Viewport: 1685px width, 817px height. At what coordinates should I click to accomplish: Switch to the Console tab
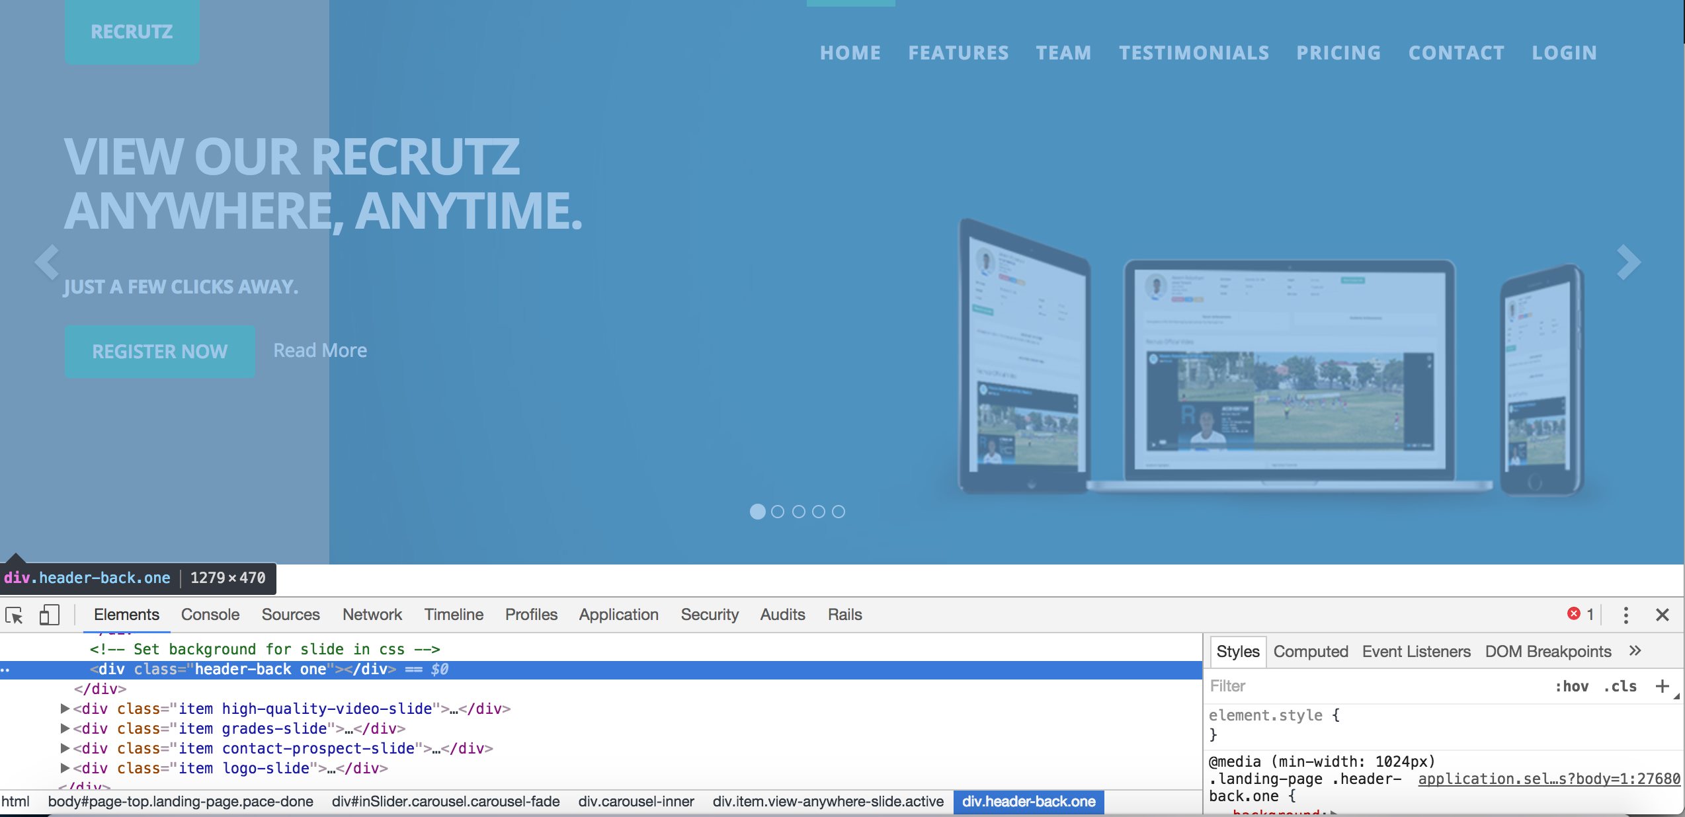210,615
